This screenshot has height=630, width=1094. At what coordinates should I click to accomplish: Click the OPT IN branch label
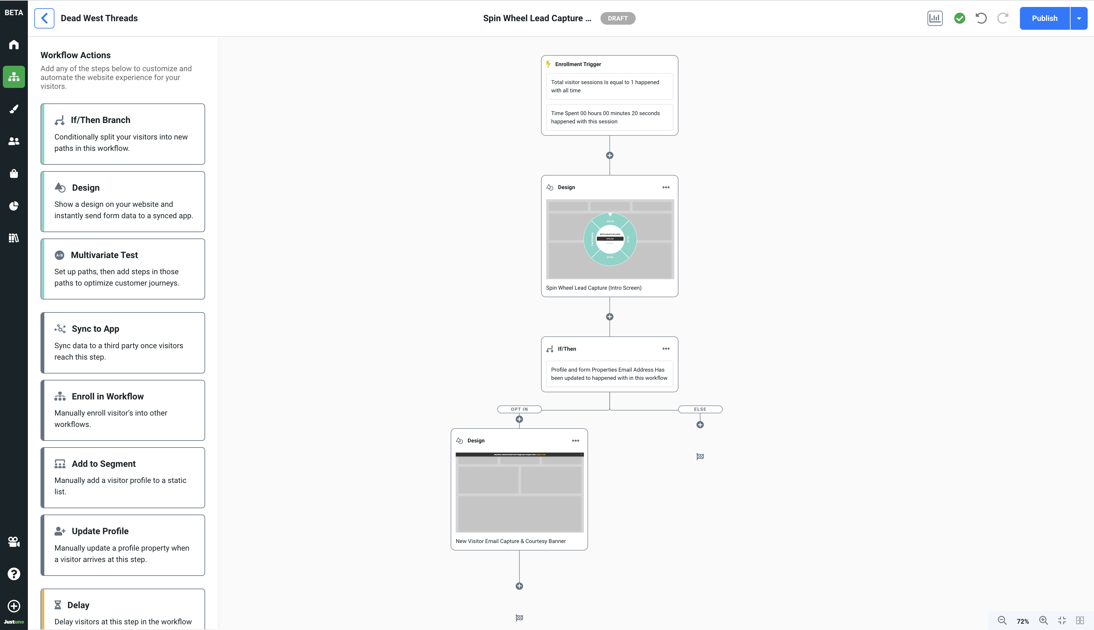(519, 409)
